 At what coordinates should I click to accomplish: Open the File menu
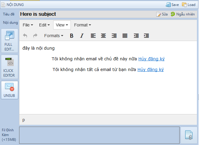point(28,25)
